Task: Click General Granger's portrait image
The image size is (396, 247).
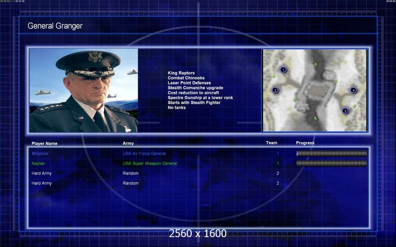Action: [x=84, y=90]
